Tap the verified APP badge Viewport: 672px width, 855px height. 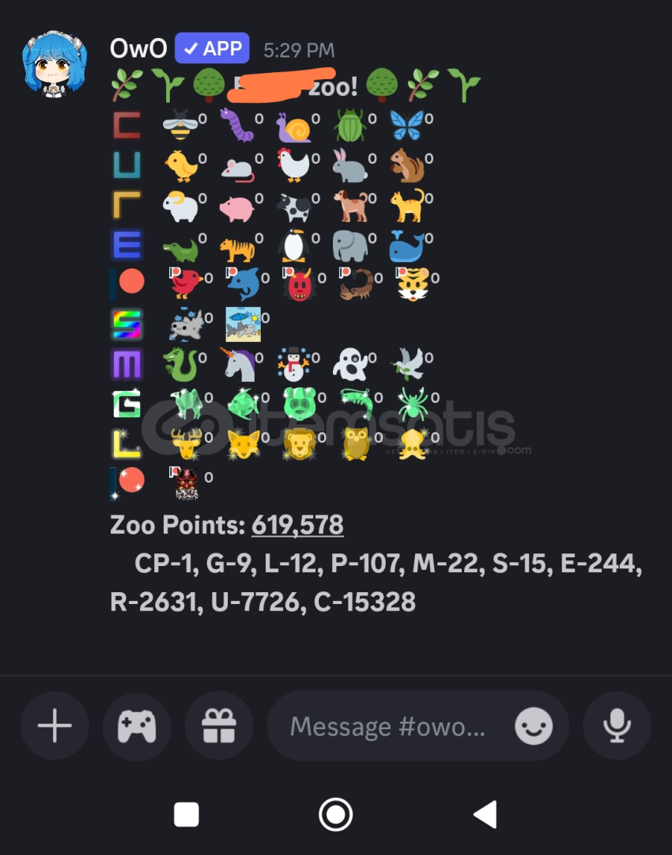pos(212,48)
